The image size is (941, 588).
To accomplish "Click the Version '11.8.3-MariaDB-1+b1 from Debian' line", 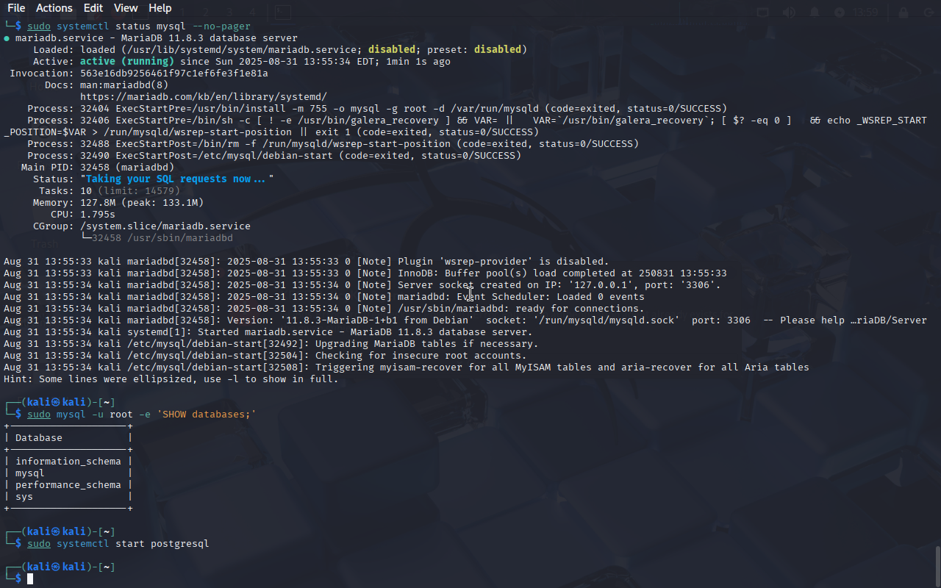I will click(x=465, y=320).
